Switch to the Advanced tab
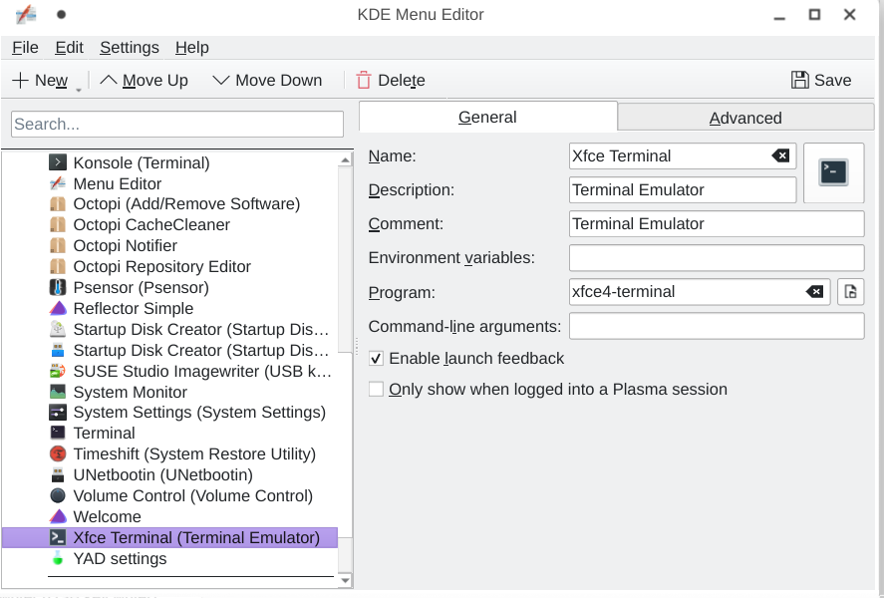 [x=744, y=118]
